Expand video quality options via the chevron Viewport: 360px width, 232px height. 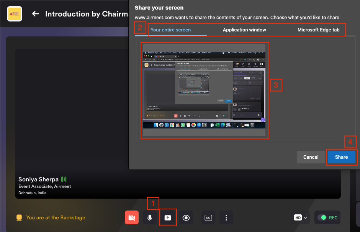[306, 217]
